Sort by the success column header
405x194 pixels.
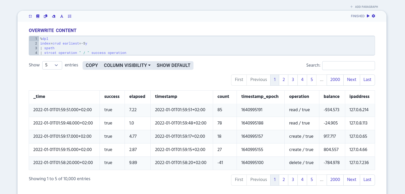(x=112, y=97)
